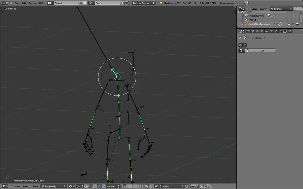Click the Blender logo splash icon
Image resolution: width=303 pixels, height=189 pixels.
(x=161, y=3)
